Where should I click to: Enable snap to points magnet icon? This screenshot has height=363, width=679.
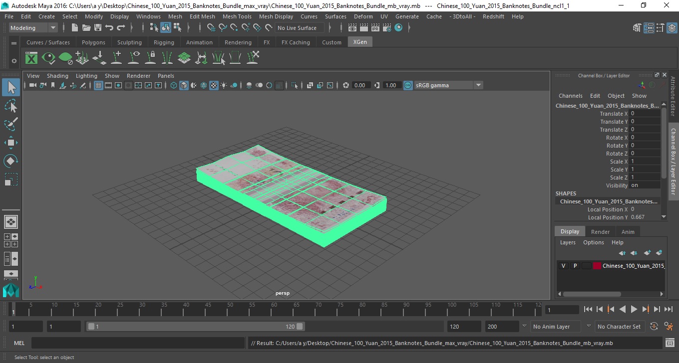234,28
